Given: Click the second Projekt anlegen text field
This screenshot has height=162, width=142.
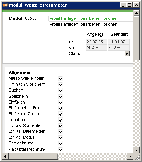Looking at the screenshot, I should tap(91, 24).
